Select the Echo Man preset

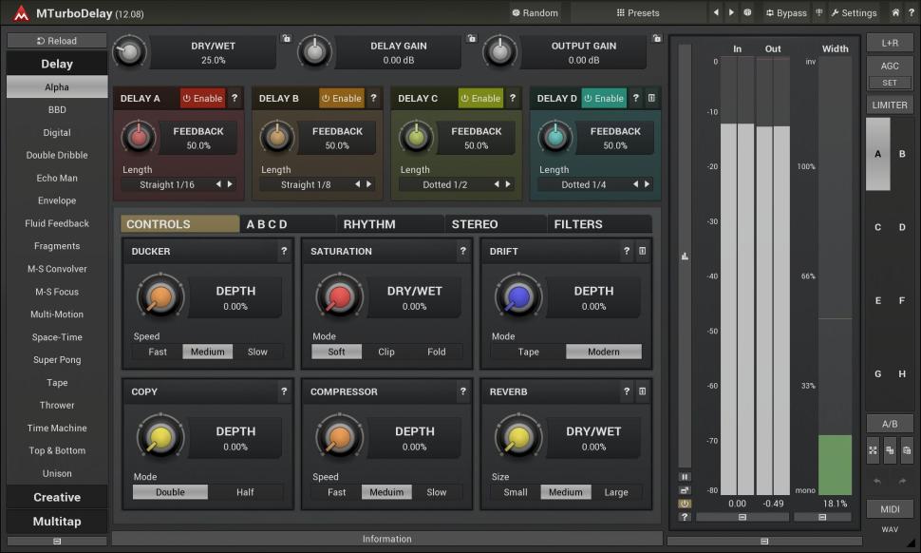56,178
